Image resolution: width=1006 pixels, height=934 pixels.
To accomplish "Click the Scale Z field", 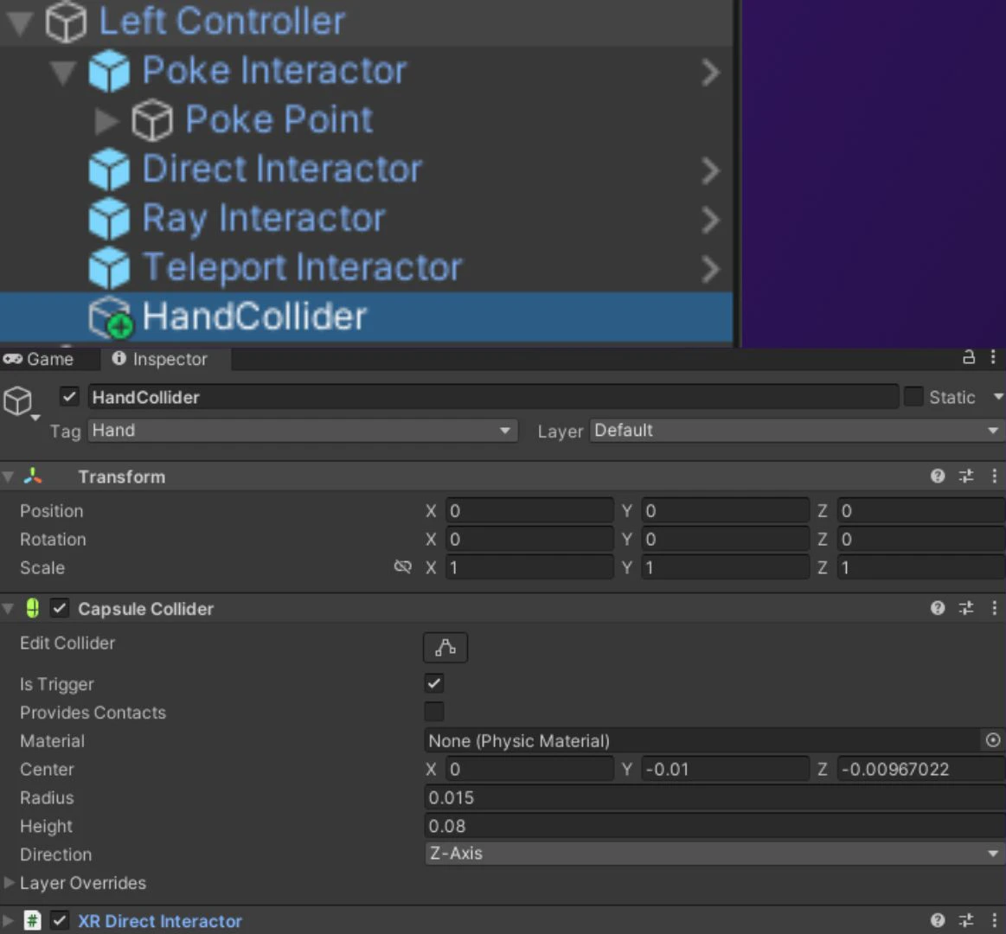I will click(x=921, y=567).
